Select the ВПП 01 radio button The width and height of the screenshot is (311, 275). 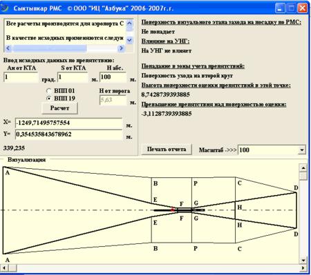tap(49, 91)
